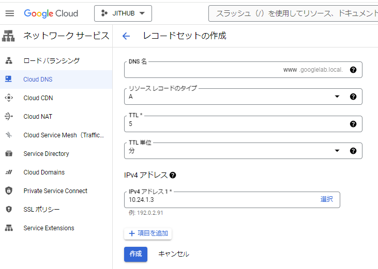Click the 作成 button
Viewport: 378px width, 269px height.
pos(135,254)
